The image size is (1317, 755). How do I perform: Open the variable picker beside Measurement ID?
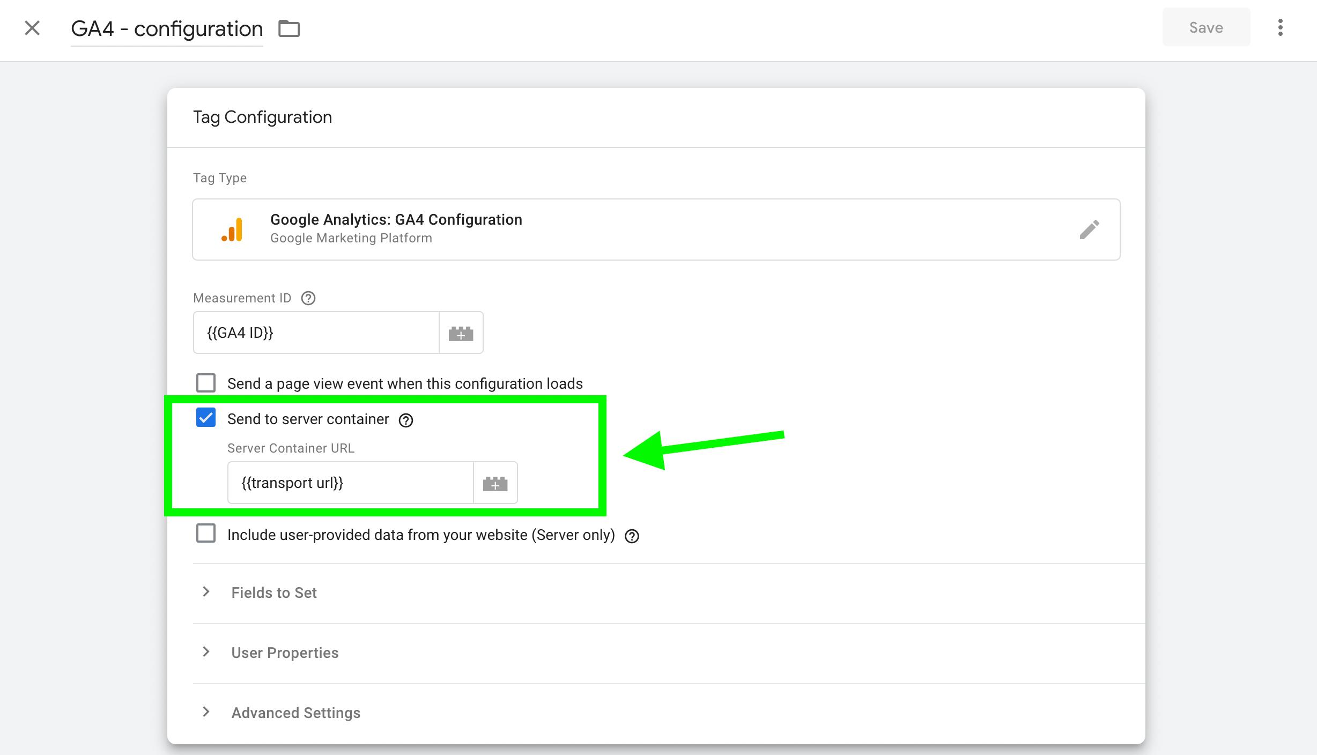461,332
